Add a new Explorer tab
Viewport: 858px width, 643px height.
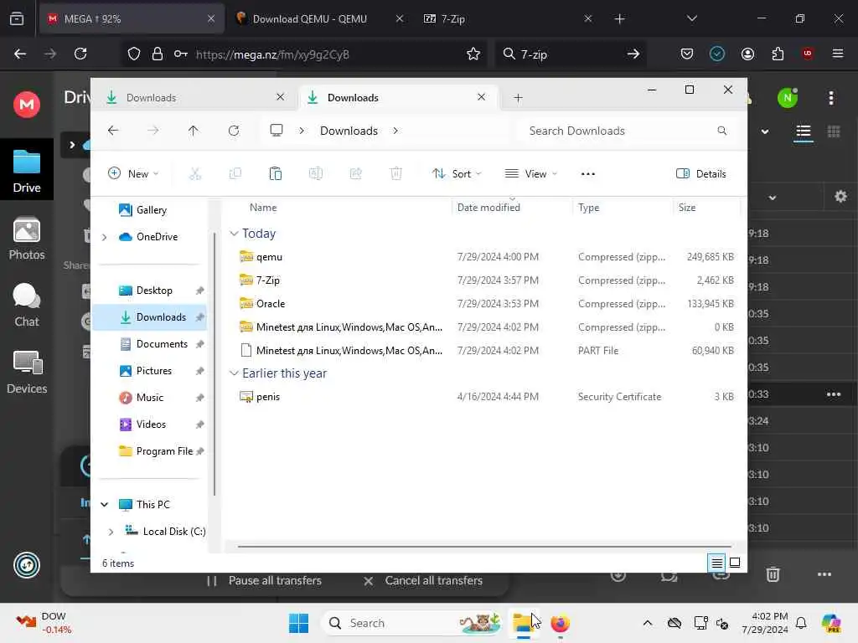coord(518,98)
